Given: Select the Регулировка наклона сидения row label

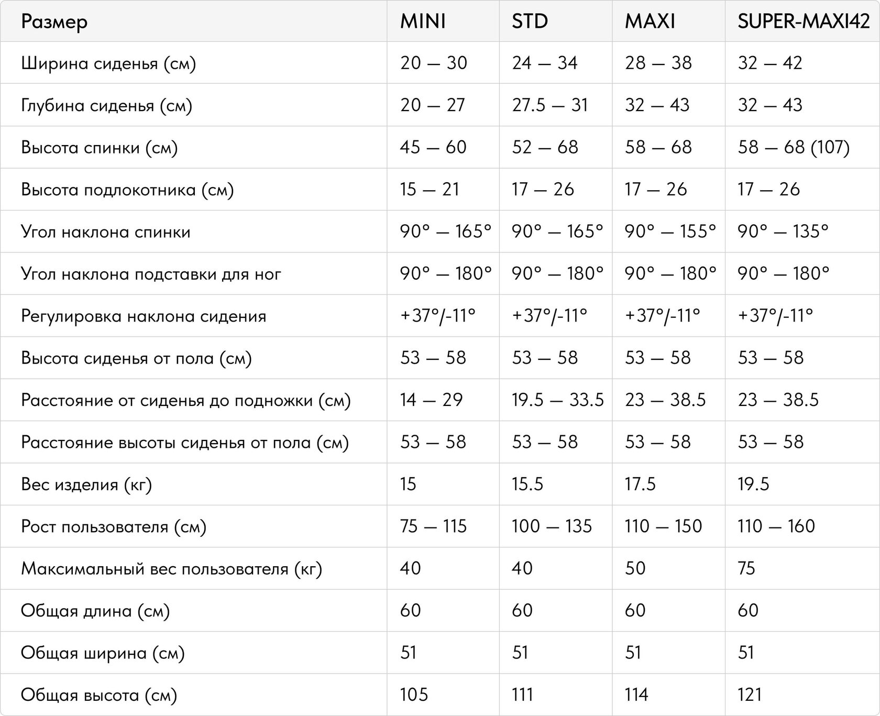Looking at the screenshot, I should (144, 316).
